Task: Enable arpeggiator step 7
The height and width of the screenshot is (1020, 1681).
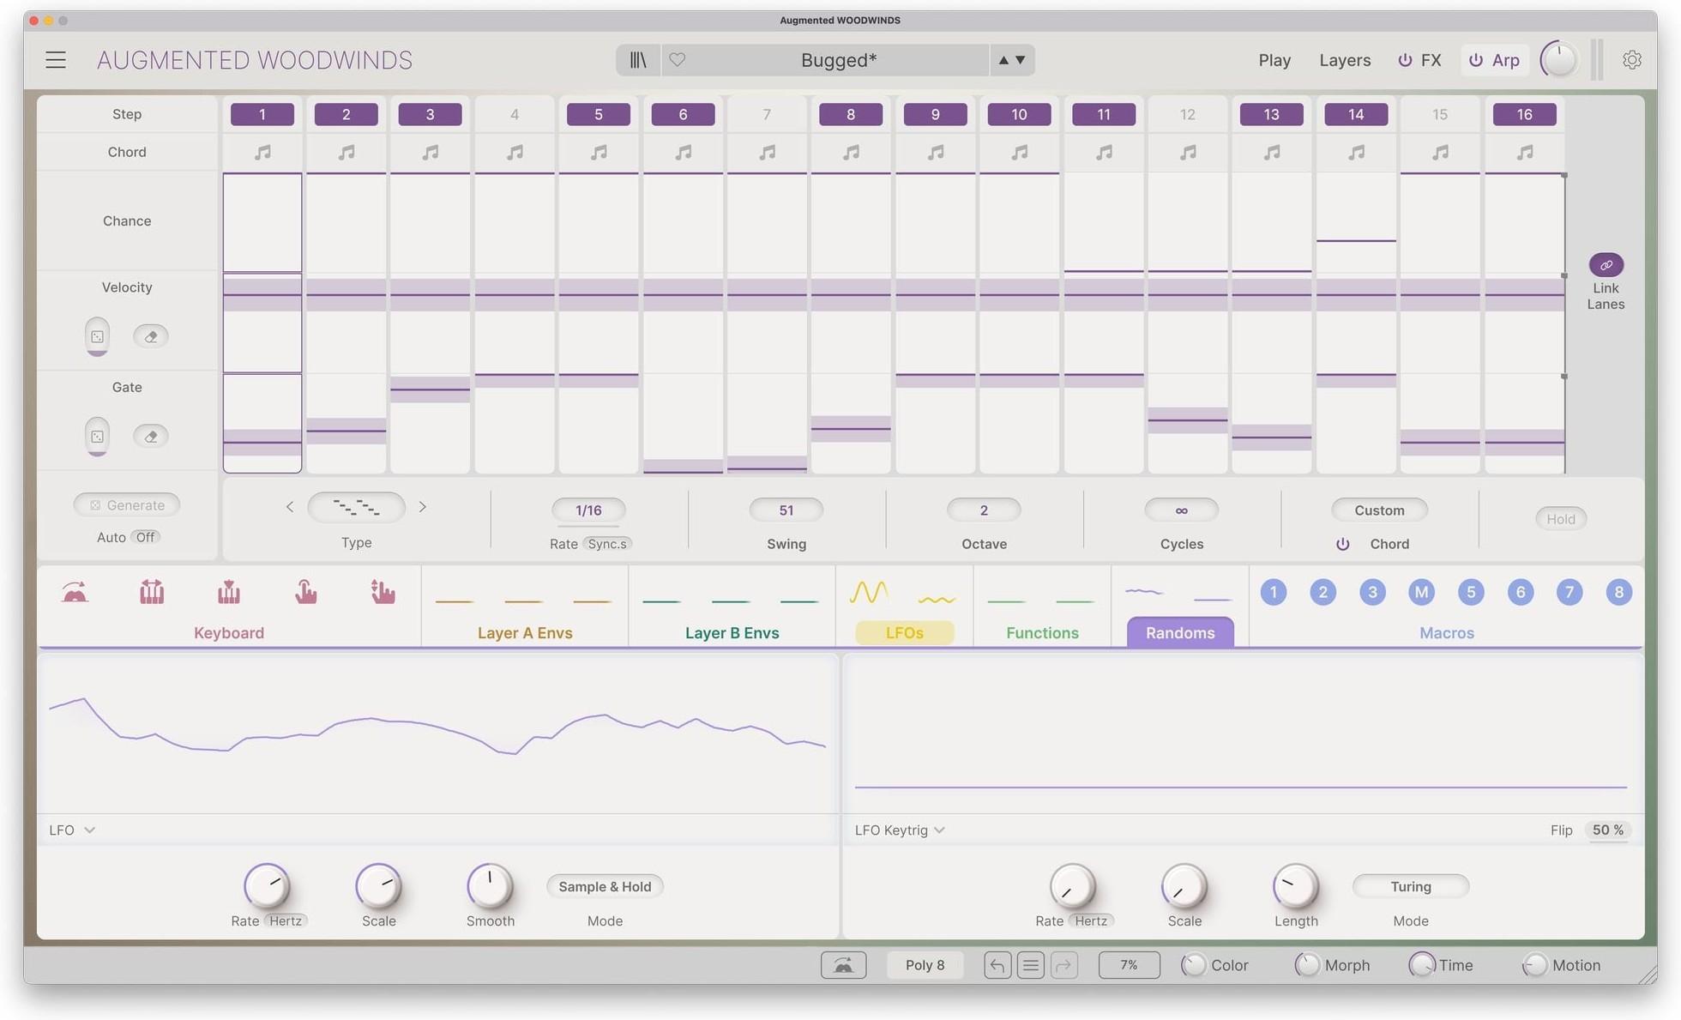Action: 767,114
